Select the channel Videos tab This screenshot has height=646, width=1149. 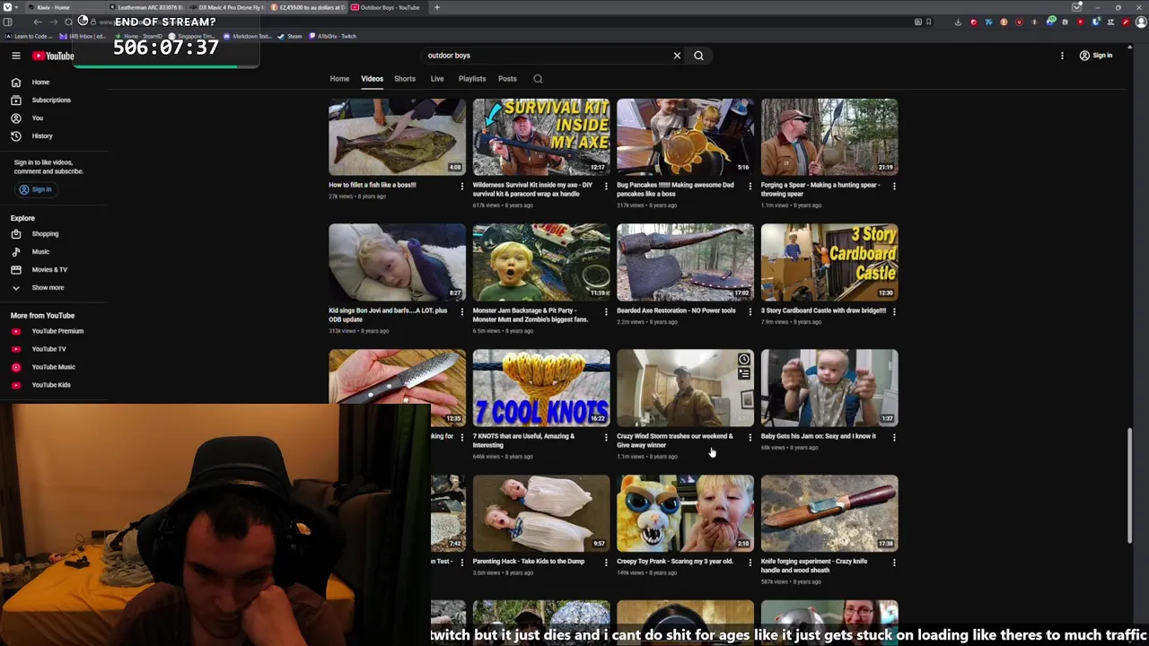pyautogui.click(x=372, y=79)
